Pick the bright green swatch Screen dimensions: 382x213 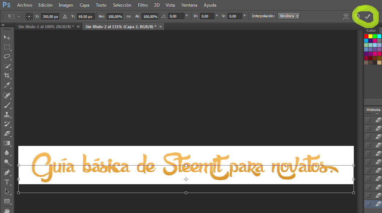(375, 36)
